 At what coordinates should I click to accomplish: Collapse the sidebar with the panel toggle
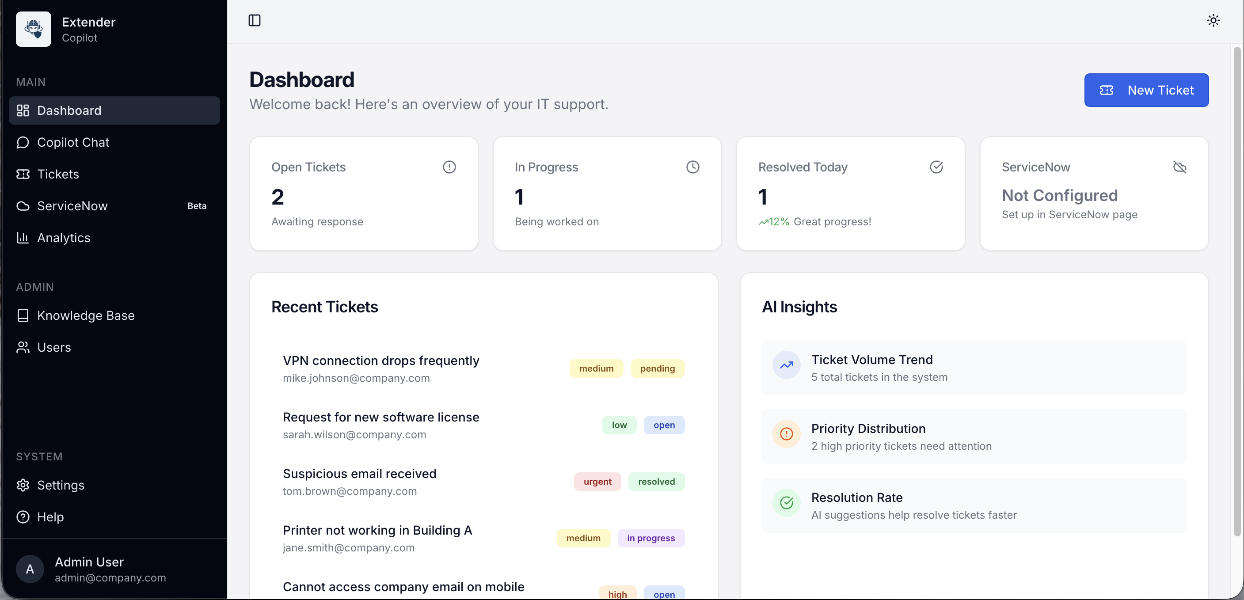pos(255,20)
